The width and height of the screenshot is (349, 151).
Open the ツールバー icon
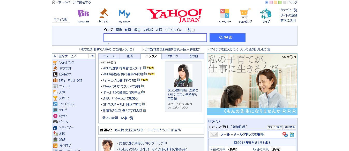pyautogui.click(x=225, y=13)
